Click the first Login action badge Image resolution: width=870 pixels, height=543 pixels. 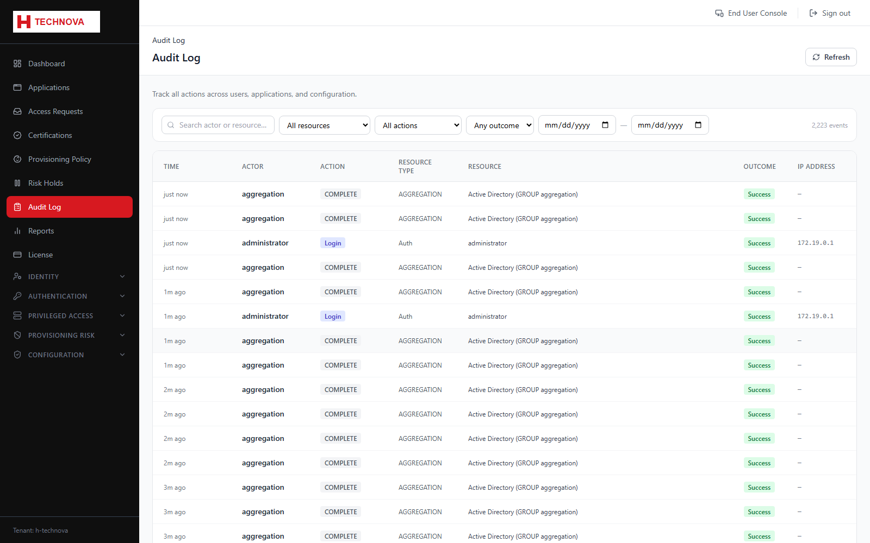[333, 243]
